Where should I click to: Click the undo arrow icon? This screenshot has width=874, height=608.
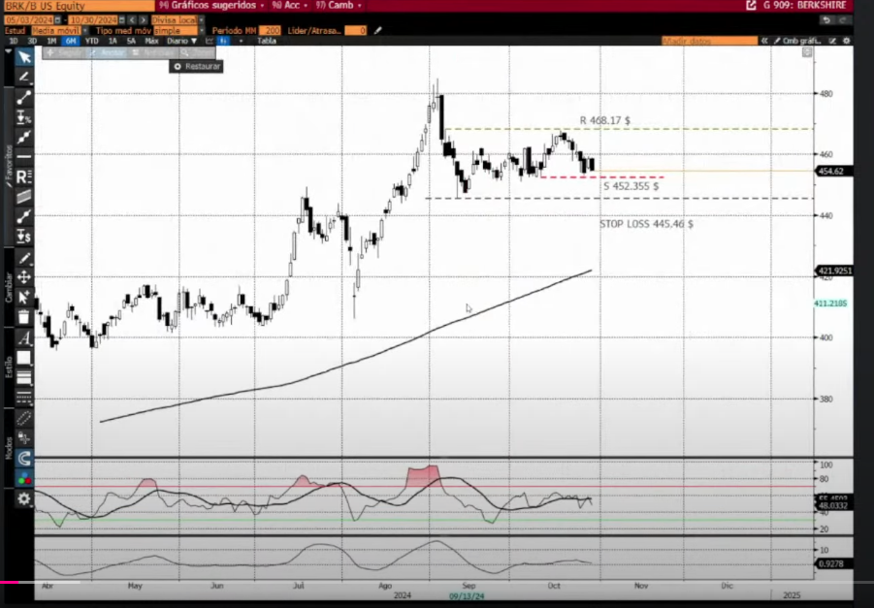click(x=826, y=20)
